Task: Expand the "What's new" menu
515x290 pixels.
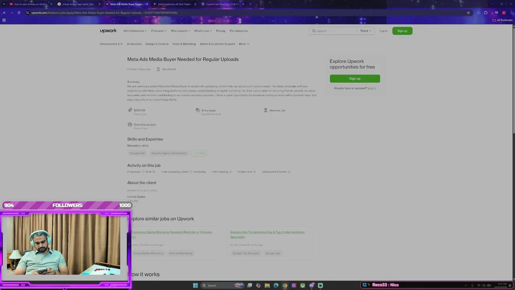Action: pos(203,31)
